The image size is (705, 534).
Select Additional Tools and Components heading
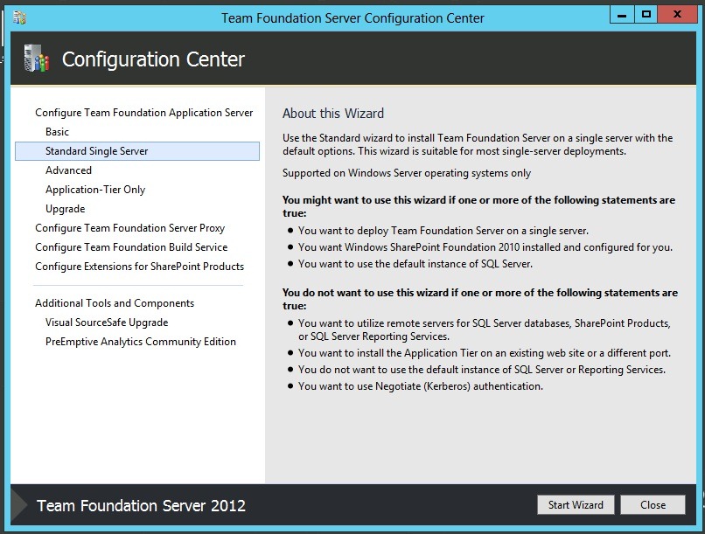click(x=115, y=303)
